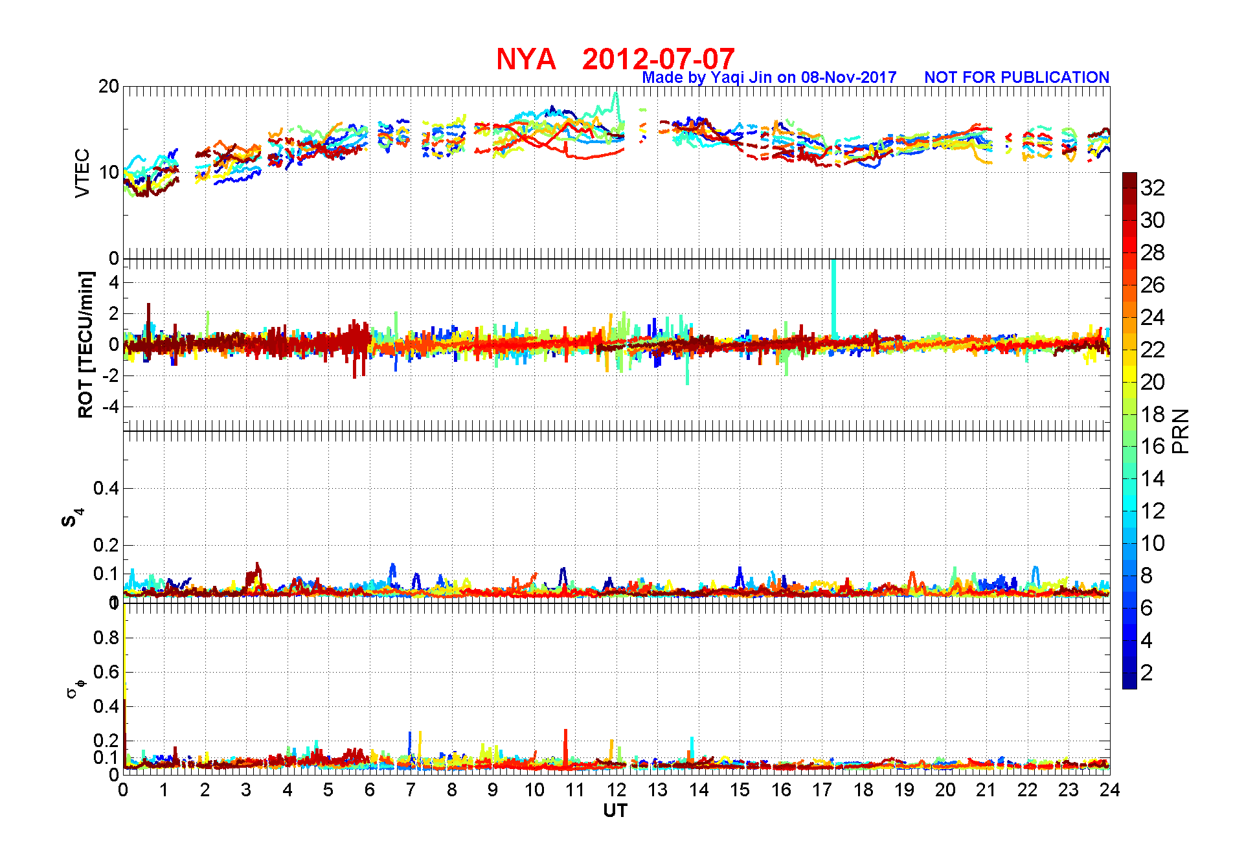Click the UT axis tick label 24
This screenshot has width=1233, height=861.
point(1110,790)
